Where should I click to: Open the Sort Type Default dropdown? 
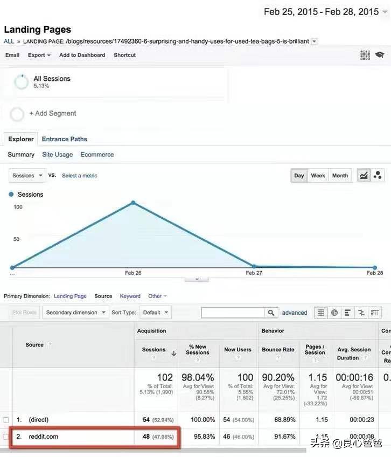pyautogui.click(x=156, y=313)
